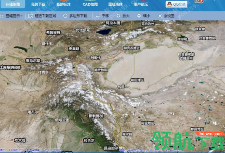
Task: Click the 空间分辨率 status bar value
Action: click(x=44, y=150)
